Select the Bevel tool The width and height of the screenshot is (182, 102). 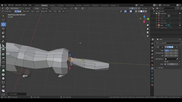pos(3,58)
